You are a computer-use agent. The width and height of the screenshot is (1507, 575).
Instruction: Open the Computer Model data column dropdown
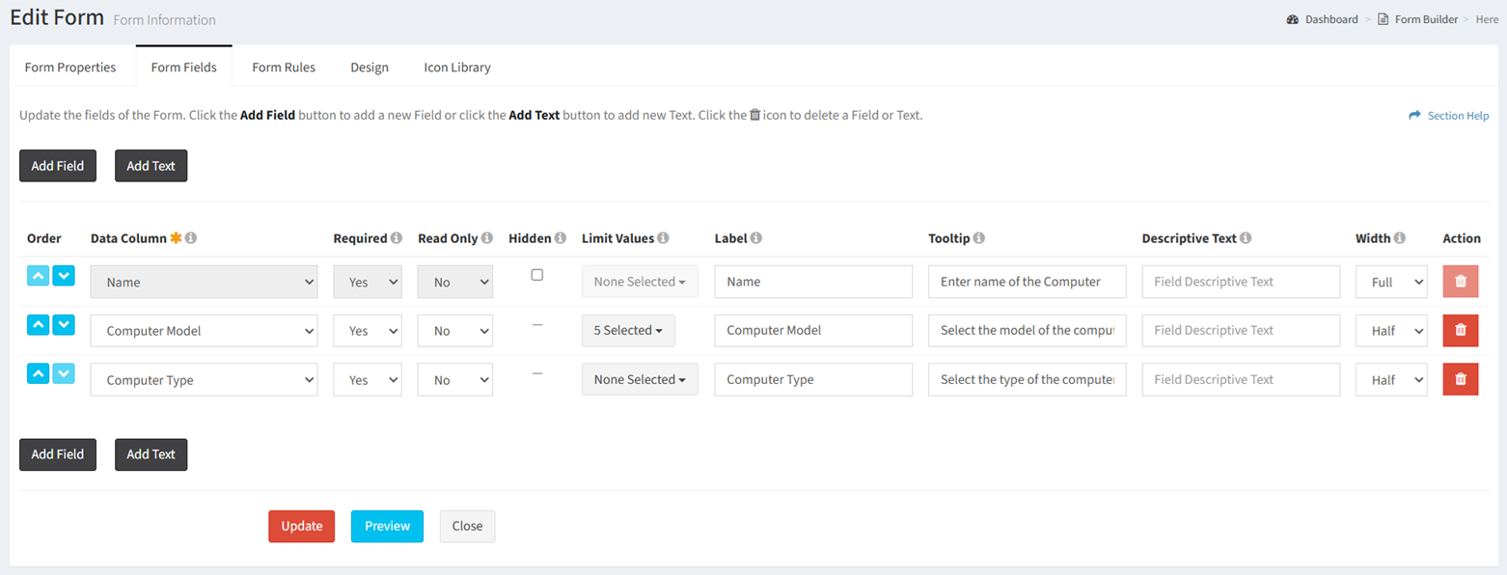[205, 331]
